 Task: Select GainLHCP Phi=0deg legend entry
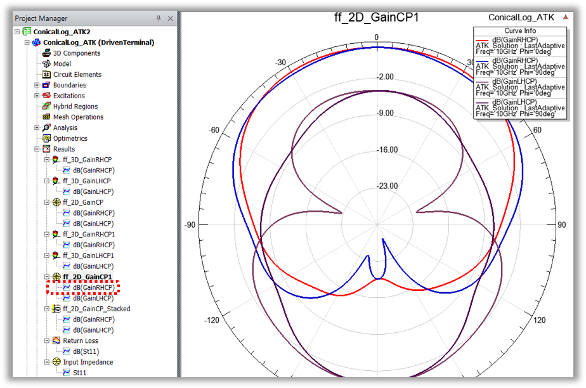click(x=520, y=87)
